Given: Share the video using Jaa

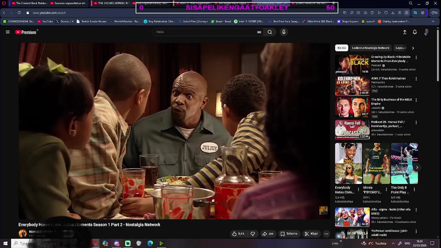Looking at the screenshot, I should (x=268, y=234).
